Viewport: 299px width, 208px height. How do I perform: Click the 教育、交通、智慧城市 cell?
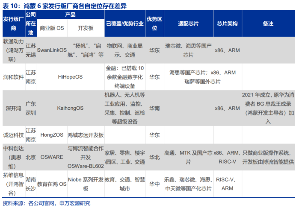coord(125,184)
